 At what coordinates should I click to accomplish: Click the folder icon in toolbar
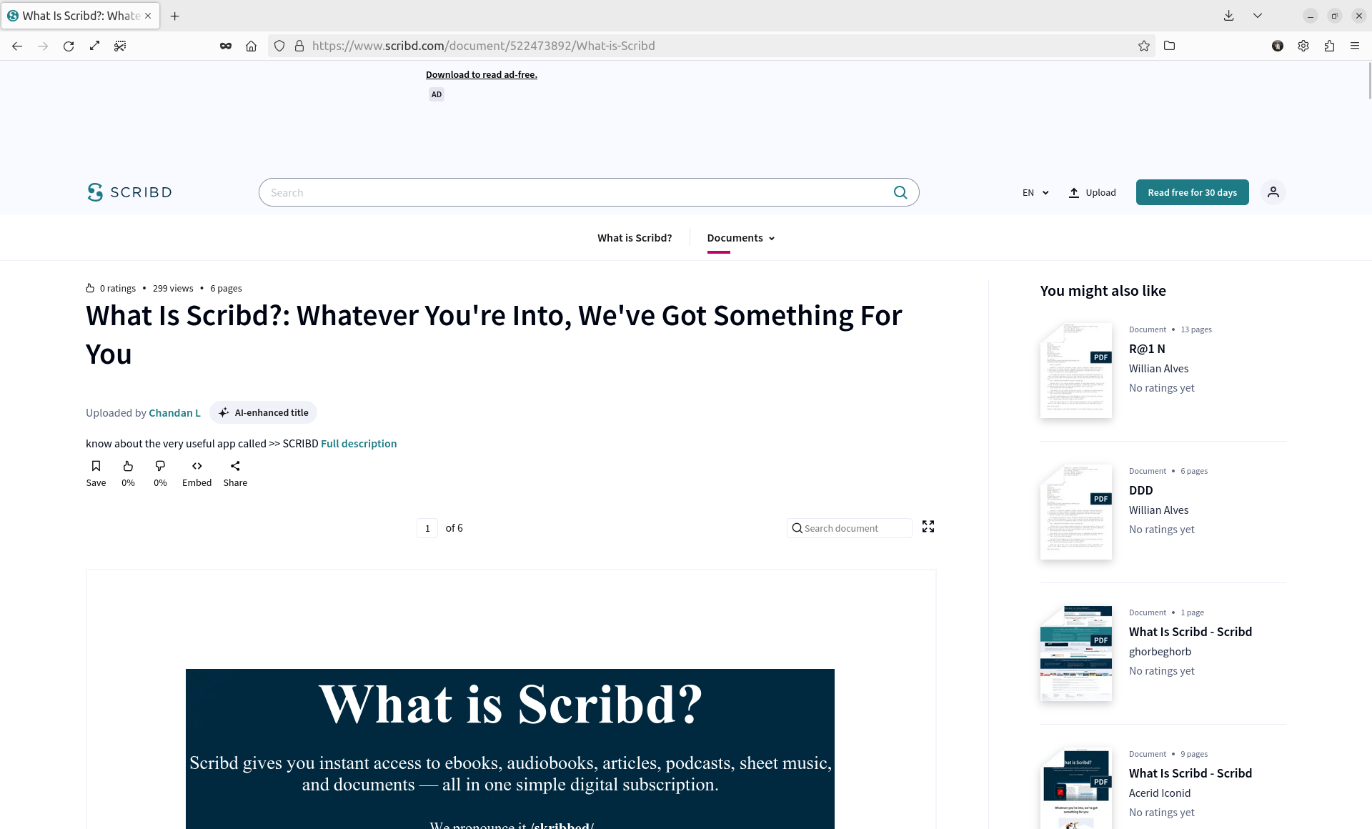[x=1170, y=46]
